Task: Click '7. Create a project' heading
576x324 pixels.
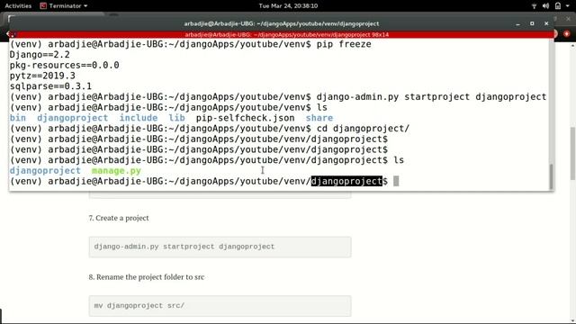Action: (x=119, y=218)
